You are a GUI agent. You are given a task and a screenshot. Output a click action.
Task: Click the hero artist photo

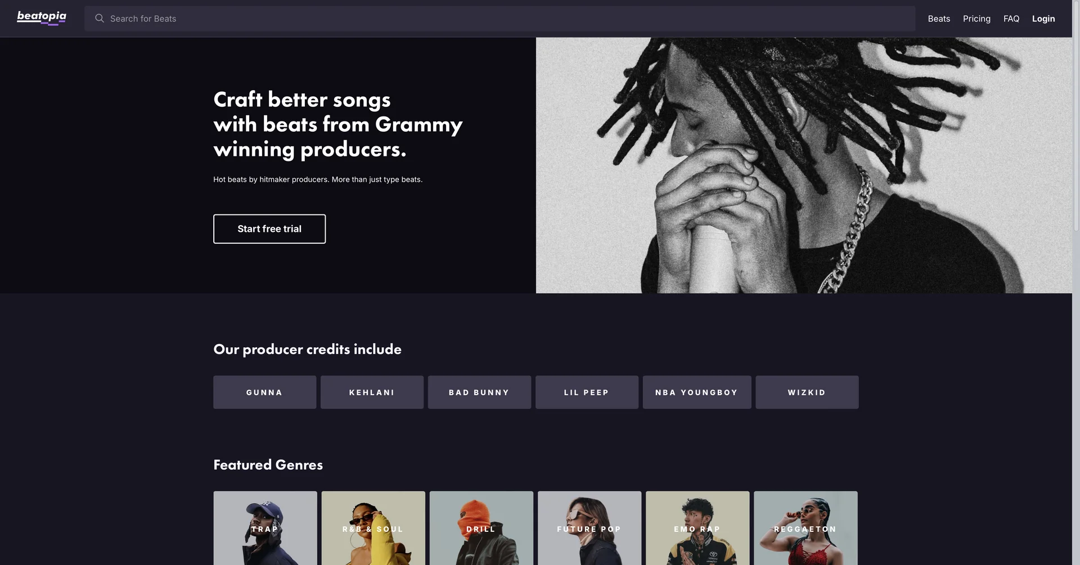click(x=804, y=165)
